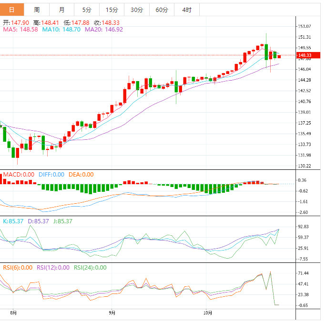Click the 10月 date axis marker

pos(208,313)
